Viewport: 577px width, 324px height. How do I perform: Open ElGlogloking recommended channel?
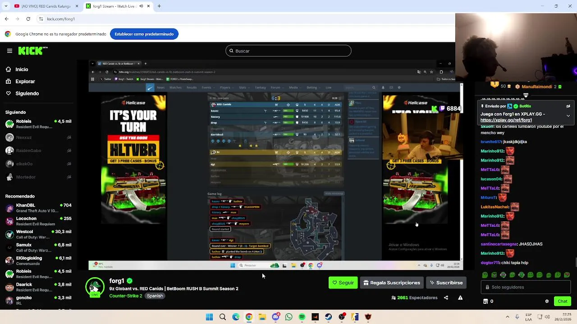point(38,261)
